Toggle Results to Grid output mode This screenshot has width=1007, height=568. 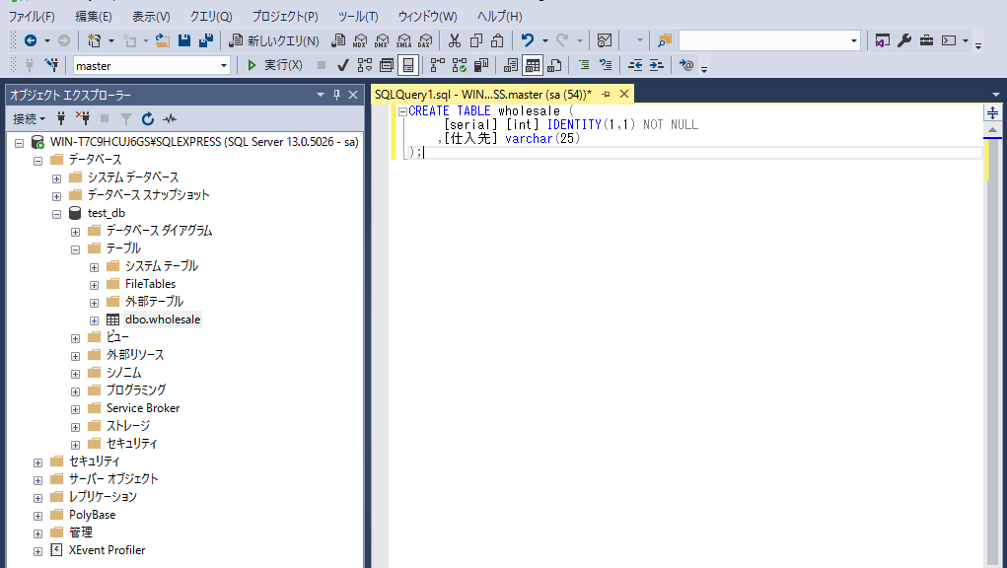coord(533,65)
